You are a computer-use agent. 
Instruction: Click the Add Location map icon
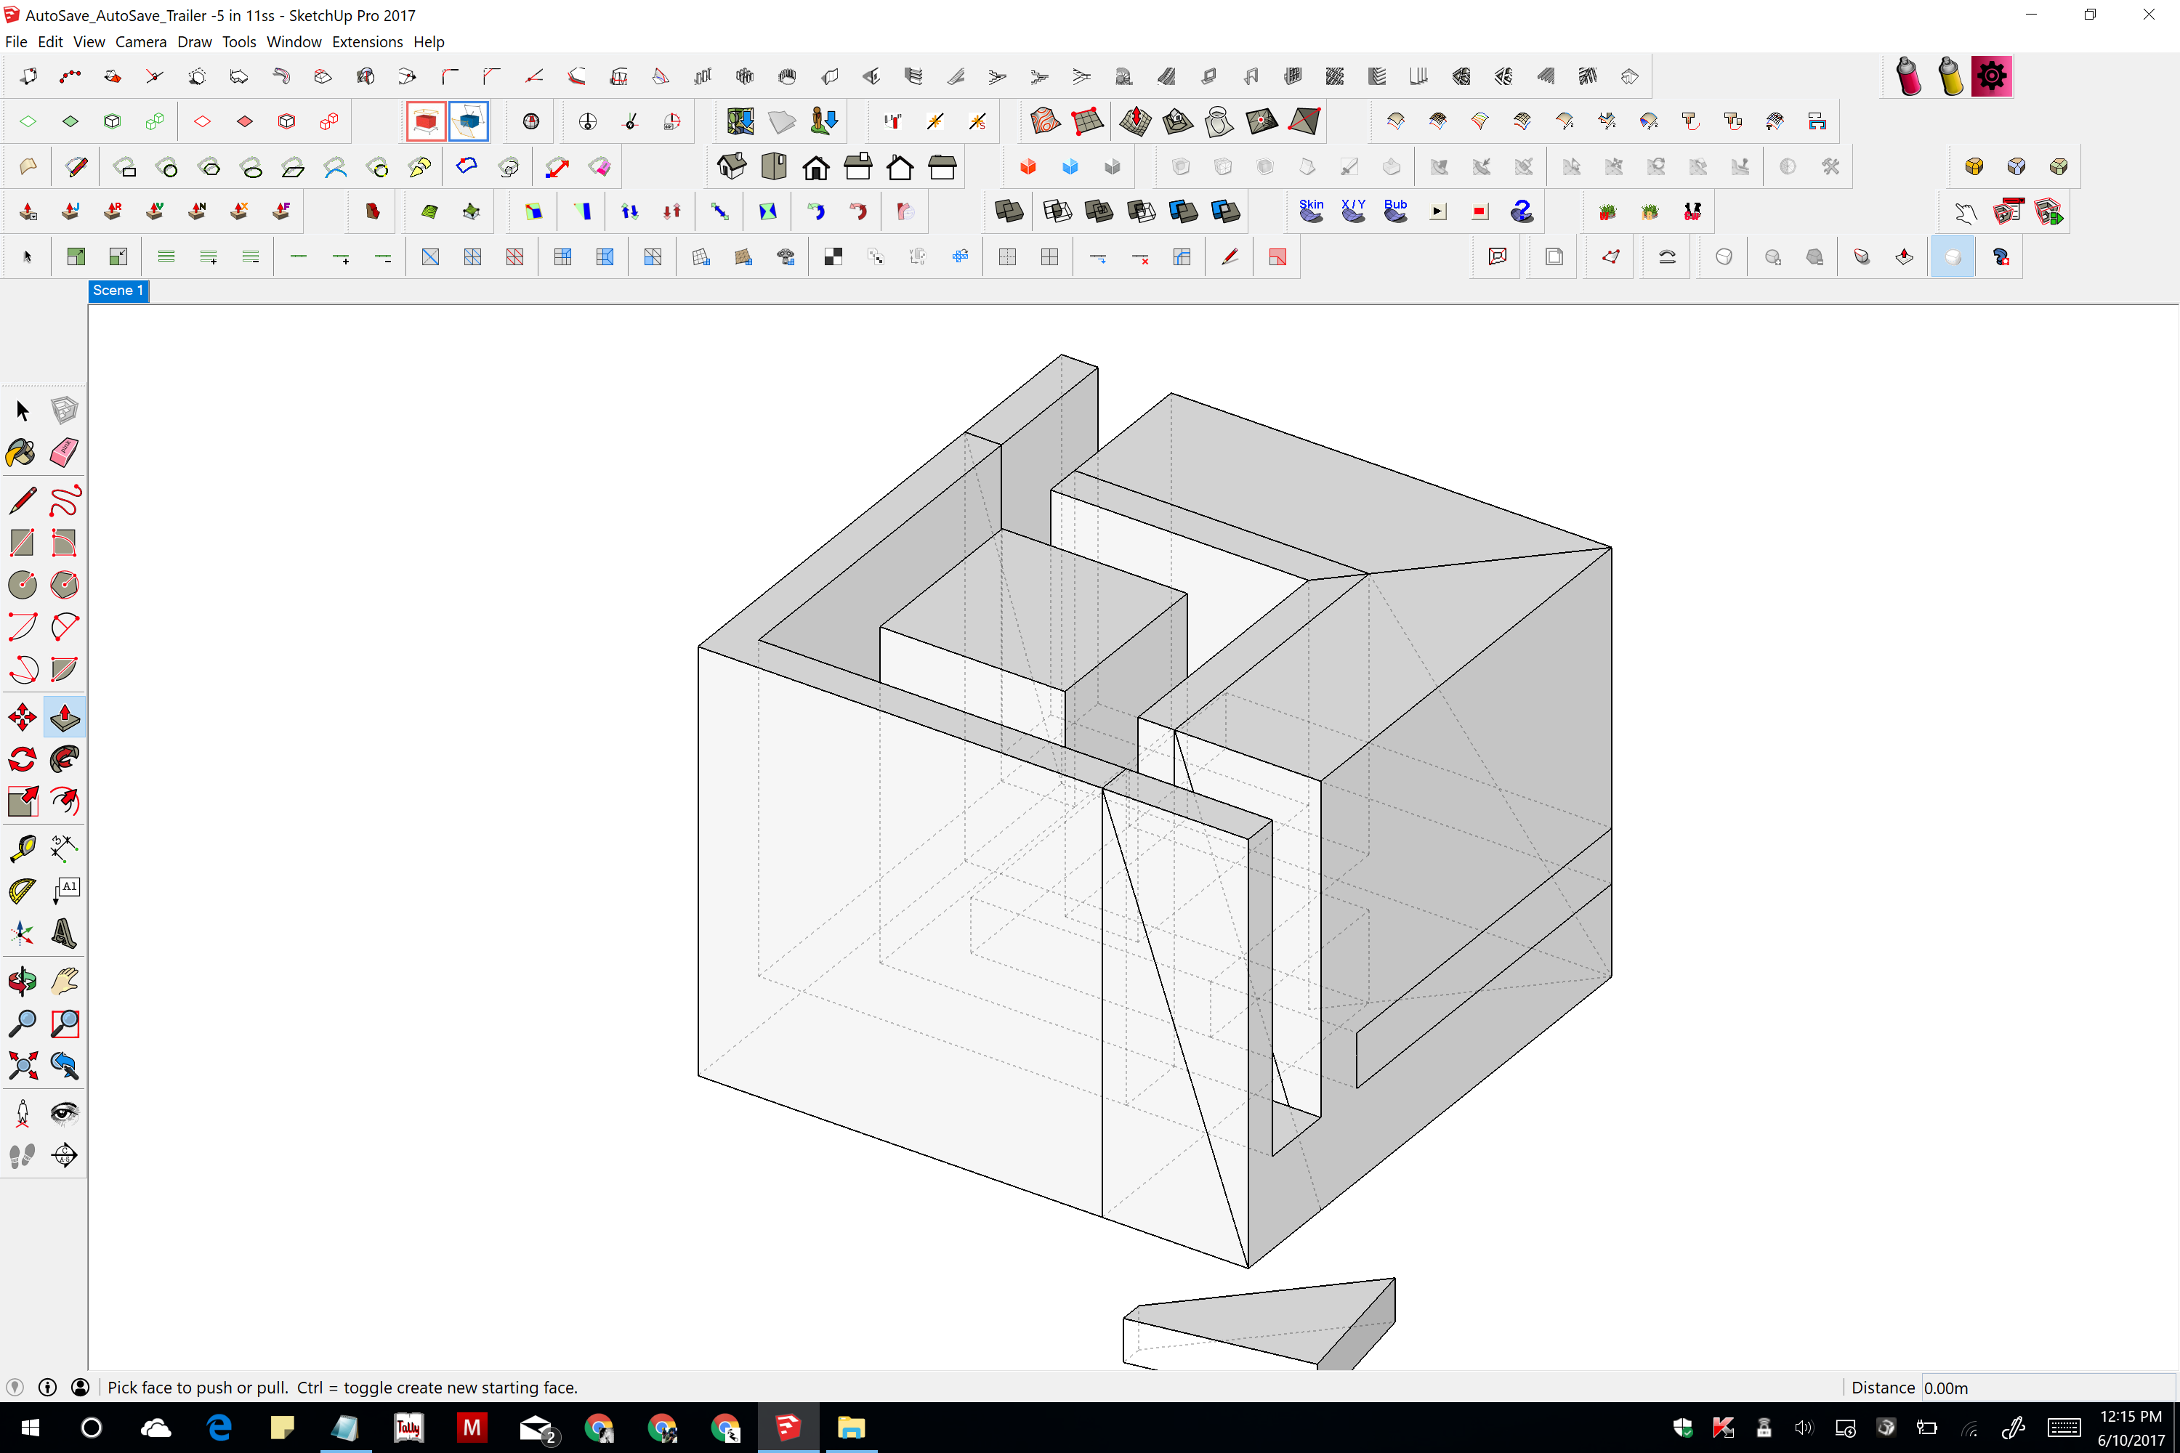pyautogui.click(x=740, y=121)
